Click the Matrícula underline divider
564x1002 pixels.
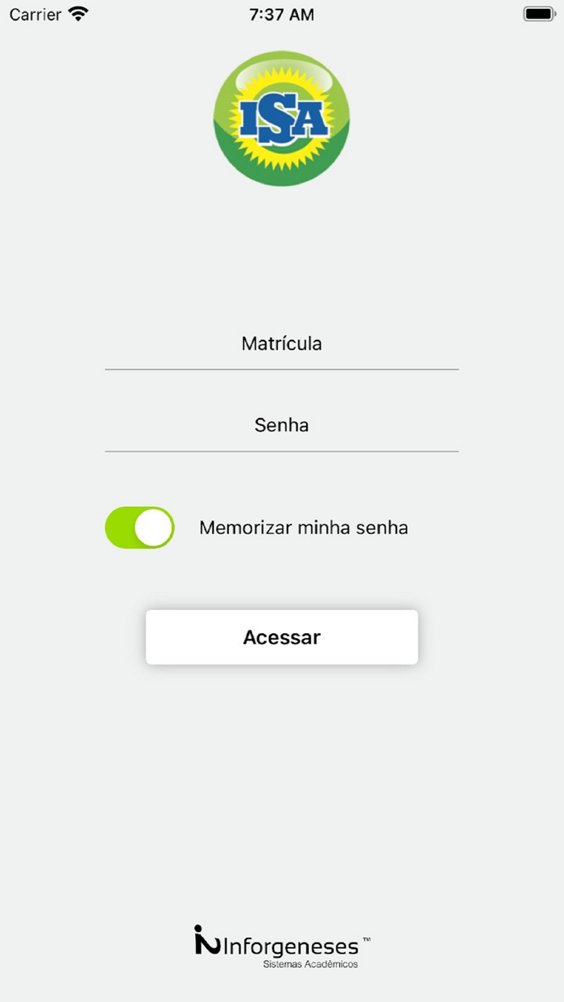pos(281,369)
